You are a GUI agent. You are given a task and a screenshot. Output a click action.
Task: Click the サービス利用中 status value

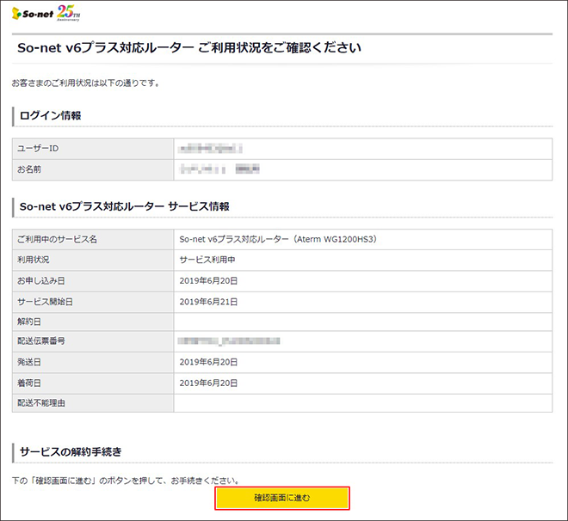point(207,260)
